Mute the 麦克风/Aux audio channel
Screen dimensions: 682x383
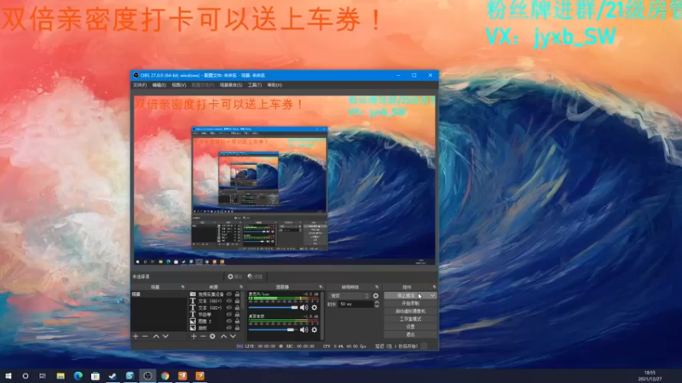click(304, 307)
